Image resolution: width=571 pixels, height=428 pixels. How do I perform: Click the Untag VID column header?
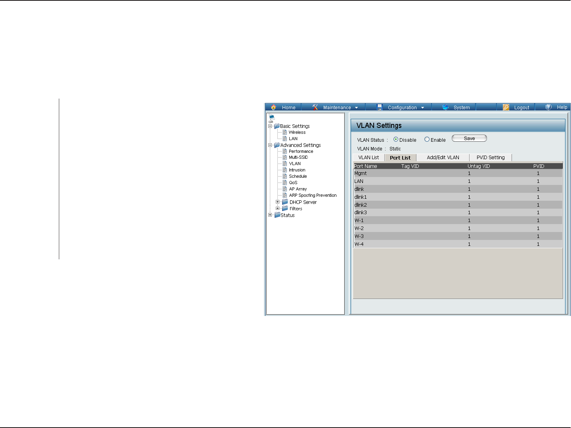tap(479, 166)
